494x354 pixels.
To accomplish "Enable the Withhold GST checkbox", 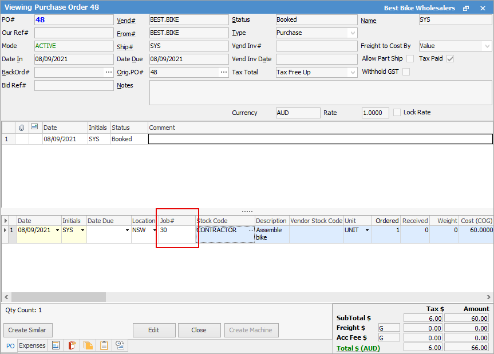I will (406, 72).
